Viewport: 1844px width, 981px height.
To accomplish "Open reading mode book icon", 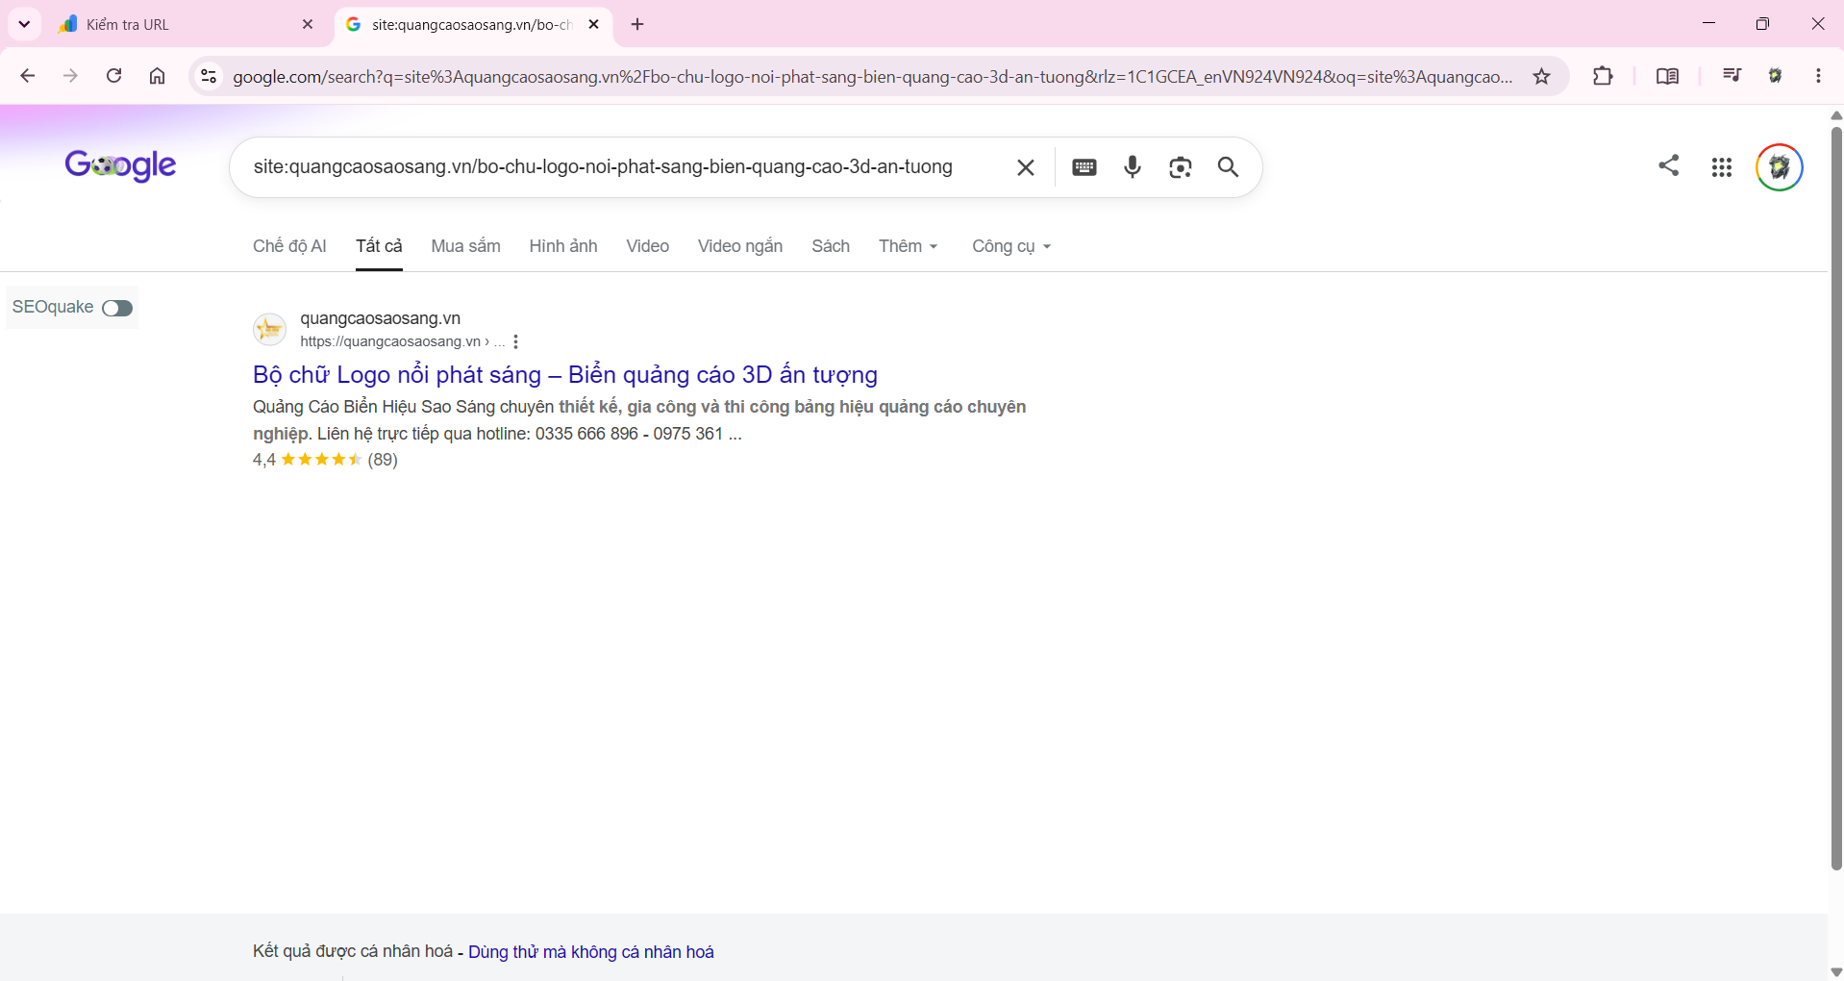I will tap(1667, 76).
